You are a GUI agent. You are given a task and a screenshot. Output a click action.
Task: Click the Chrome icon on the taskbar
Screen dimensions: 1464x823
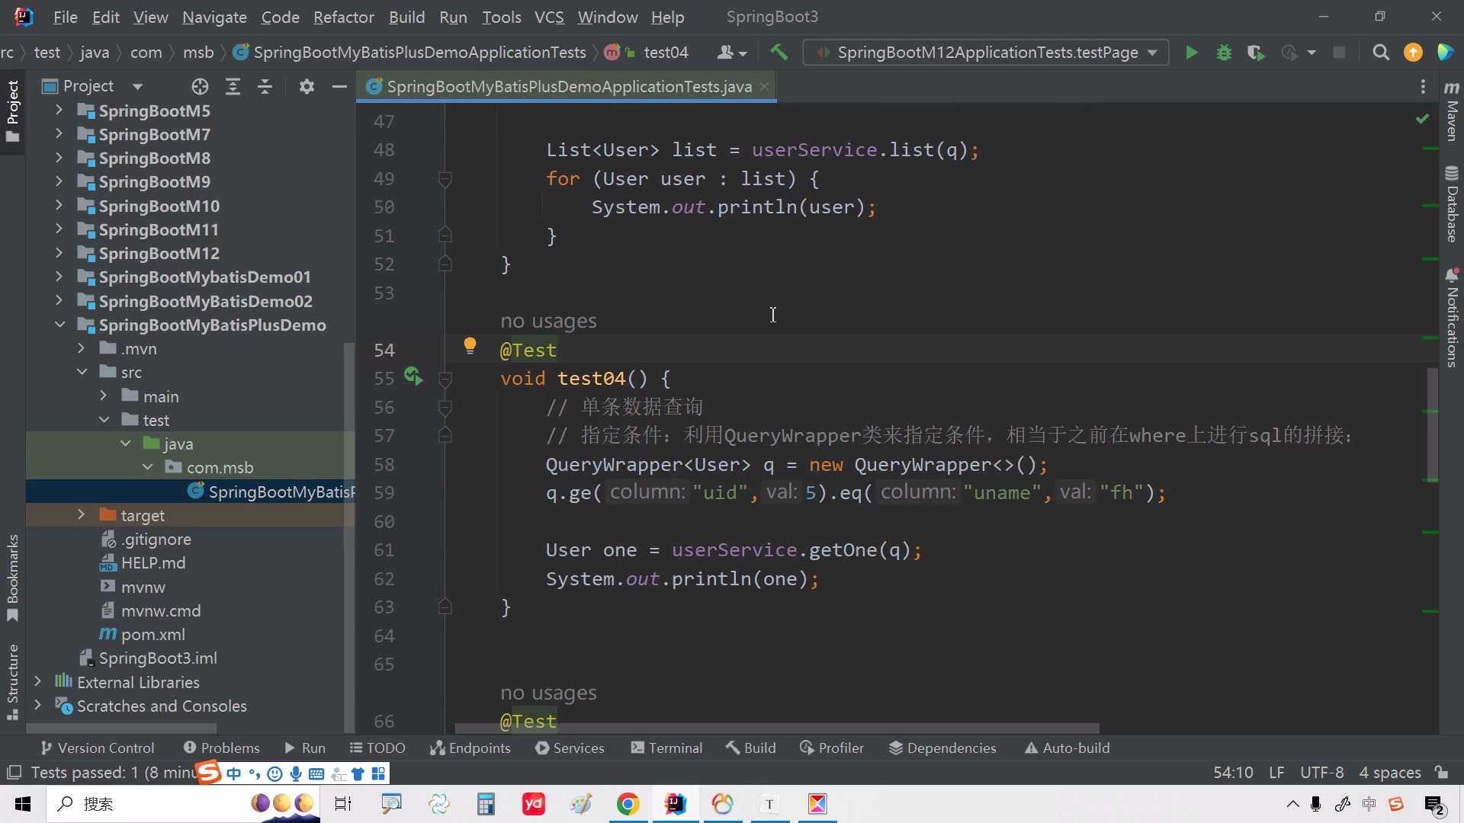pos(628,804)
